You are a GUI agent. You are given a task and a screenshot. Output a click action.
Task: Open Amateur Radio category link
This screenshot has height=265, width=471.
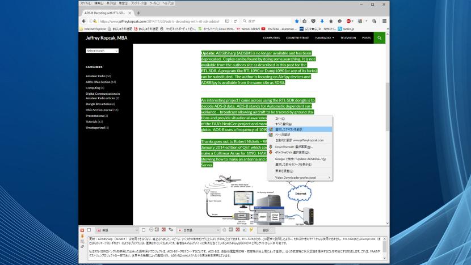click(x=95, y=76)
